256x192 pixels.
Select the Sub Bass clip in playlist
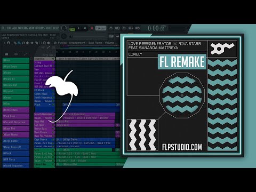coord(85,125)
